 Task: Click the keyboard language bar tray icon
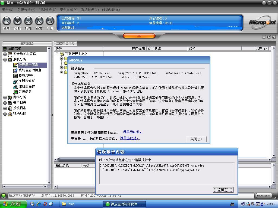[232, 204]
